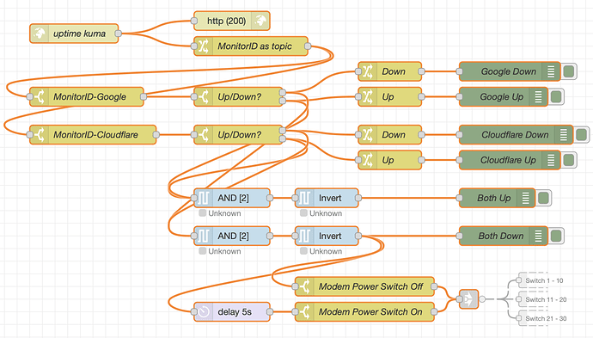The height and width of the screenshot is (338, 593).
Task: Click the switch icon on MonitorID-Google node
Action: [x=40, y=96]
